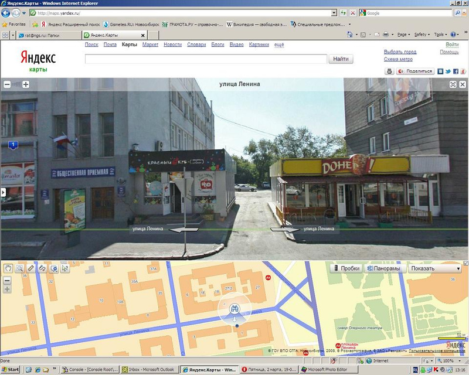Switch to the rat@ngs.ru browser tab
This screenshot has width=469, height=375.
click(x=41, y=35)
